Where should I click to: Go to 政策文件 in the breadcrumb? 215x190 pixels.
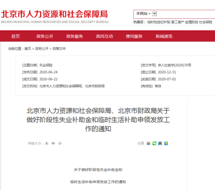[59, 49]
